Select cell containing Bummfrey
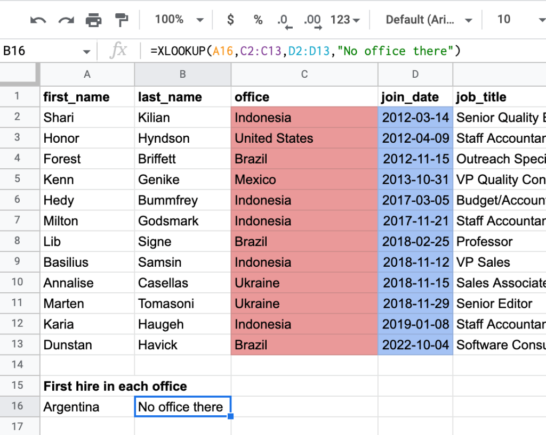546x435 pixels. click(182, 200)
